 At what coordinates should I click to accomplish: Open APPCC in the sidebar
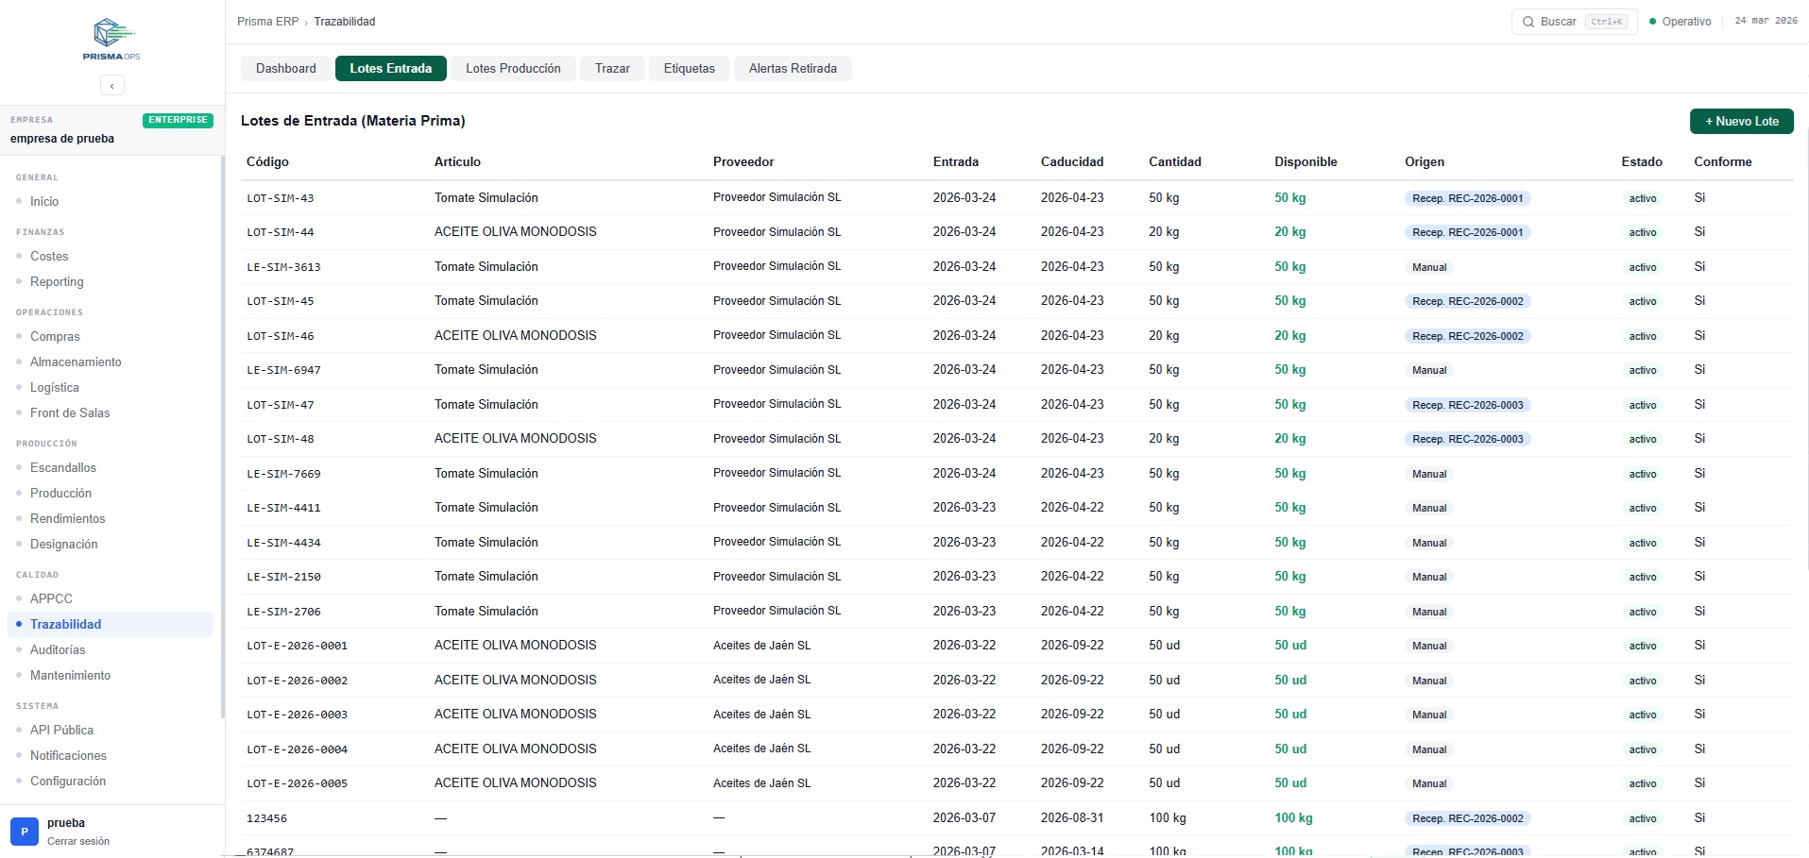[51, 598]
